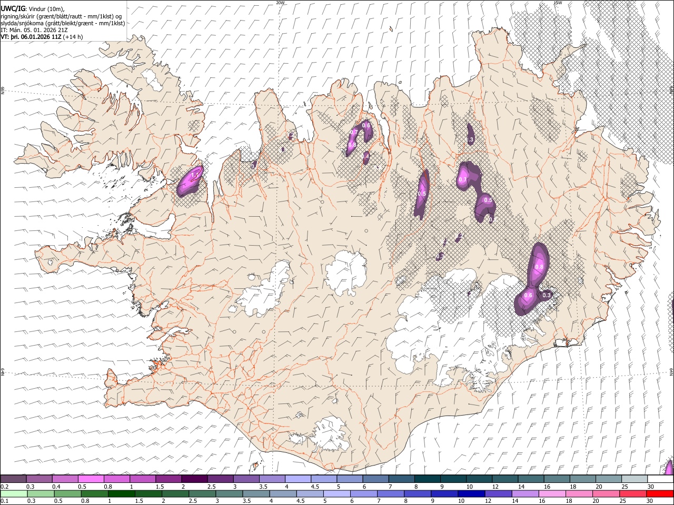Pick the bright red 30 rain swatch
674x505 pixels.
660,493
